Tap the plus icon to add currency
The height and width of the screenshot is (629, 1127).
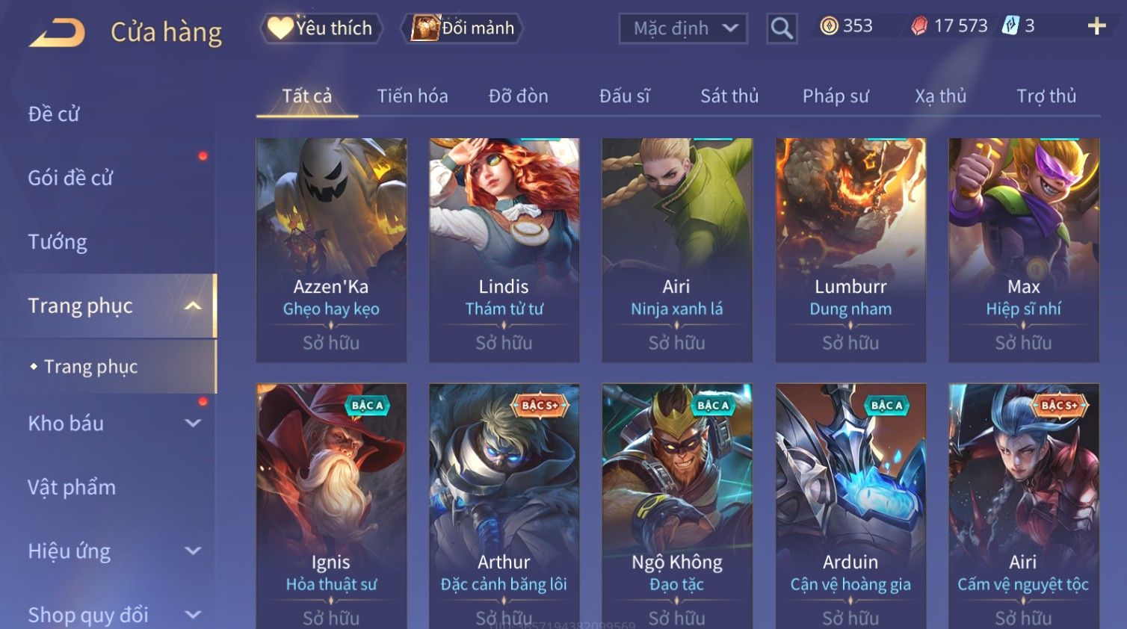[1096, 26]
